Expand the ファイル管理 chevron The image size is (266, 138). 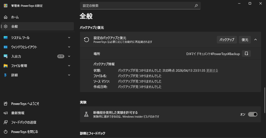pyautogui.click(x=69, y=66)
